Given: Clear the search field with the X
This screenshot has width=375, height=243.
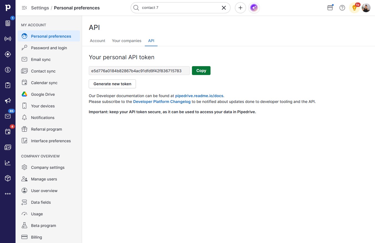Looking at the screenshot, I should click(224, 8).
